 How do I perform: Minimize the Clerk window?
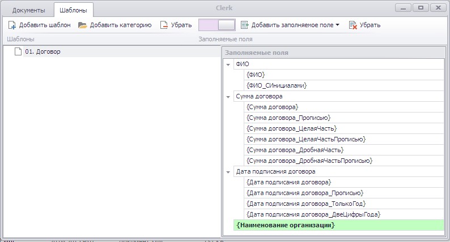(403, 8)
